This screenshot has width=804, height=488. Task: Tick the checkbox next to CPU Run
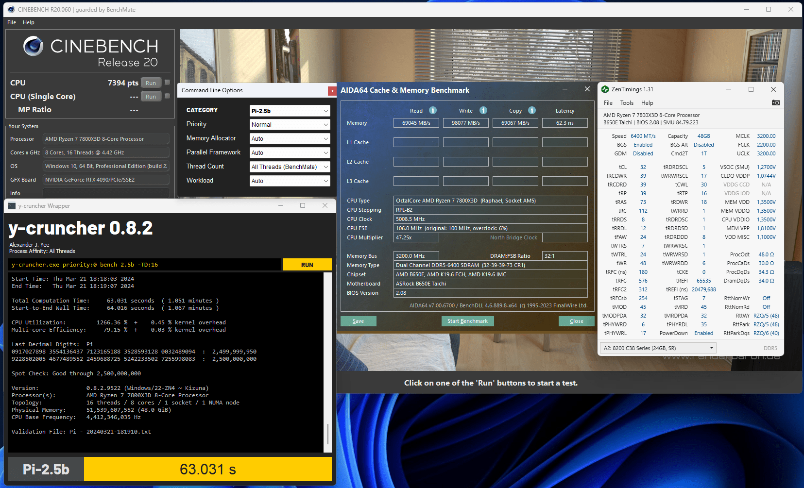click(x=167, y=83)
